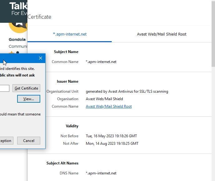The width and height of the screenshot is (215, 181).
Task: Select the Subject Name common name value
Action: 101,62
